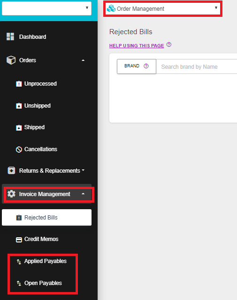Viewport: 237px width, 300px height.
Task: Click the Cancellations prohibited icon
Action: [19, 149]
